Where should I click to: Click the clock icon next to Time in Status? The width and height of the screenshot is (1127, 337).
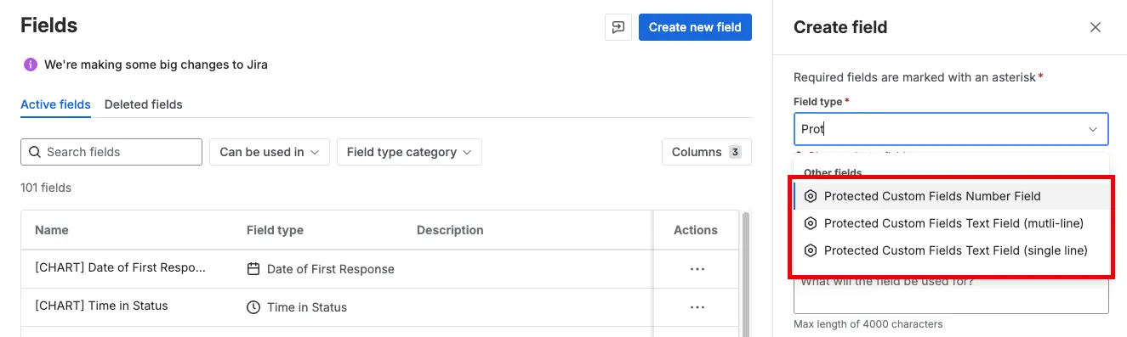click(253, 307)
